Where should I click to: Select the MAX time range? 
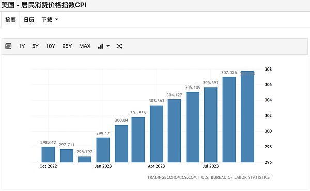85,46
